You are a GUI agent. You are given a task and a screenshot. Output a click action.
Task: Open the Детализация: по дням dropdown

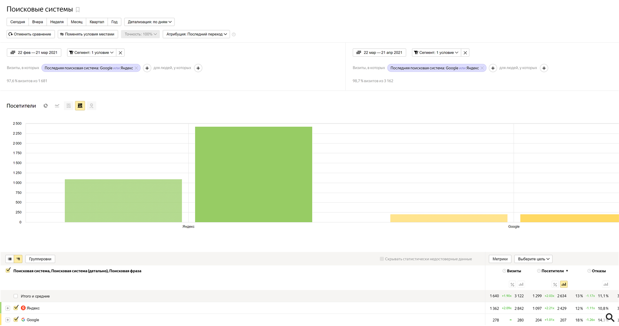point(150,22)
